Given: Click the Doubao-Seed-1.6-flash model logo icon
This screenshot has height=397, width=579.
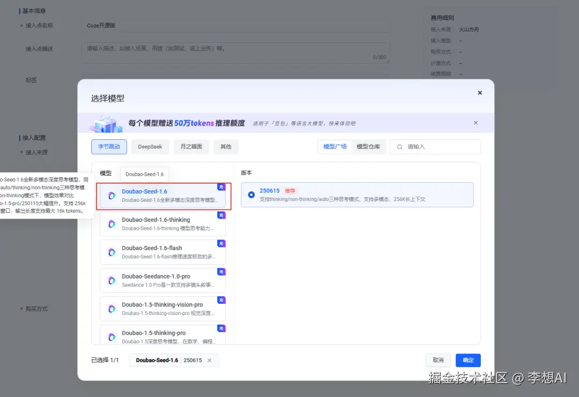Looking at the screenshot, I should (x=112, y=252).
